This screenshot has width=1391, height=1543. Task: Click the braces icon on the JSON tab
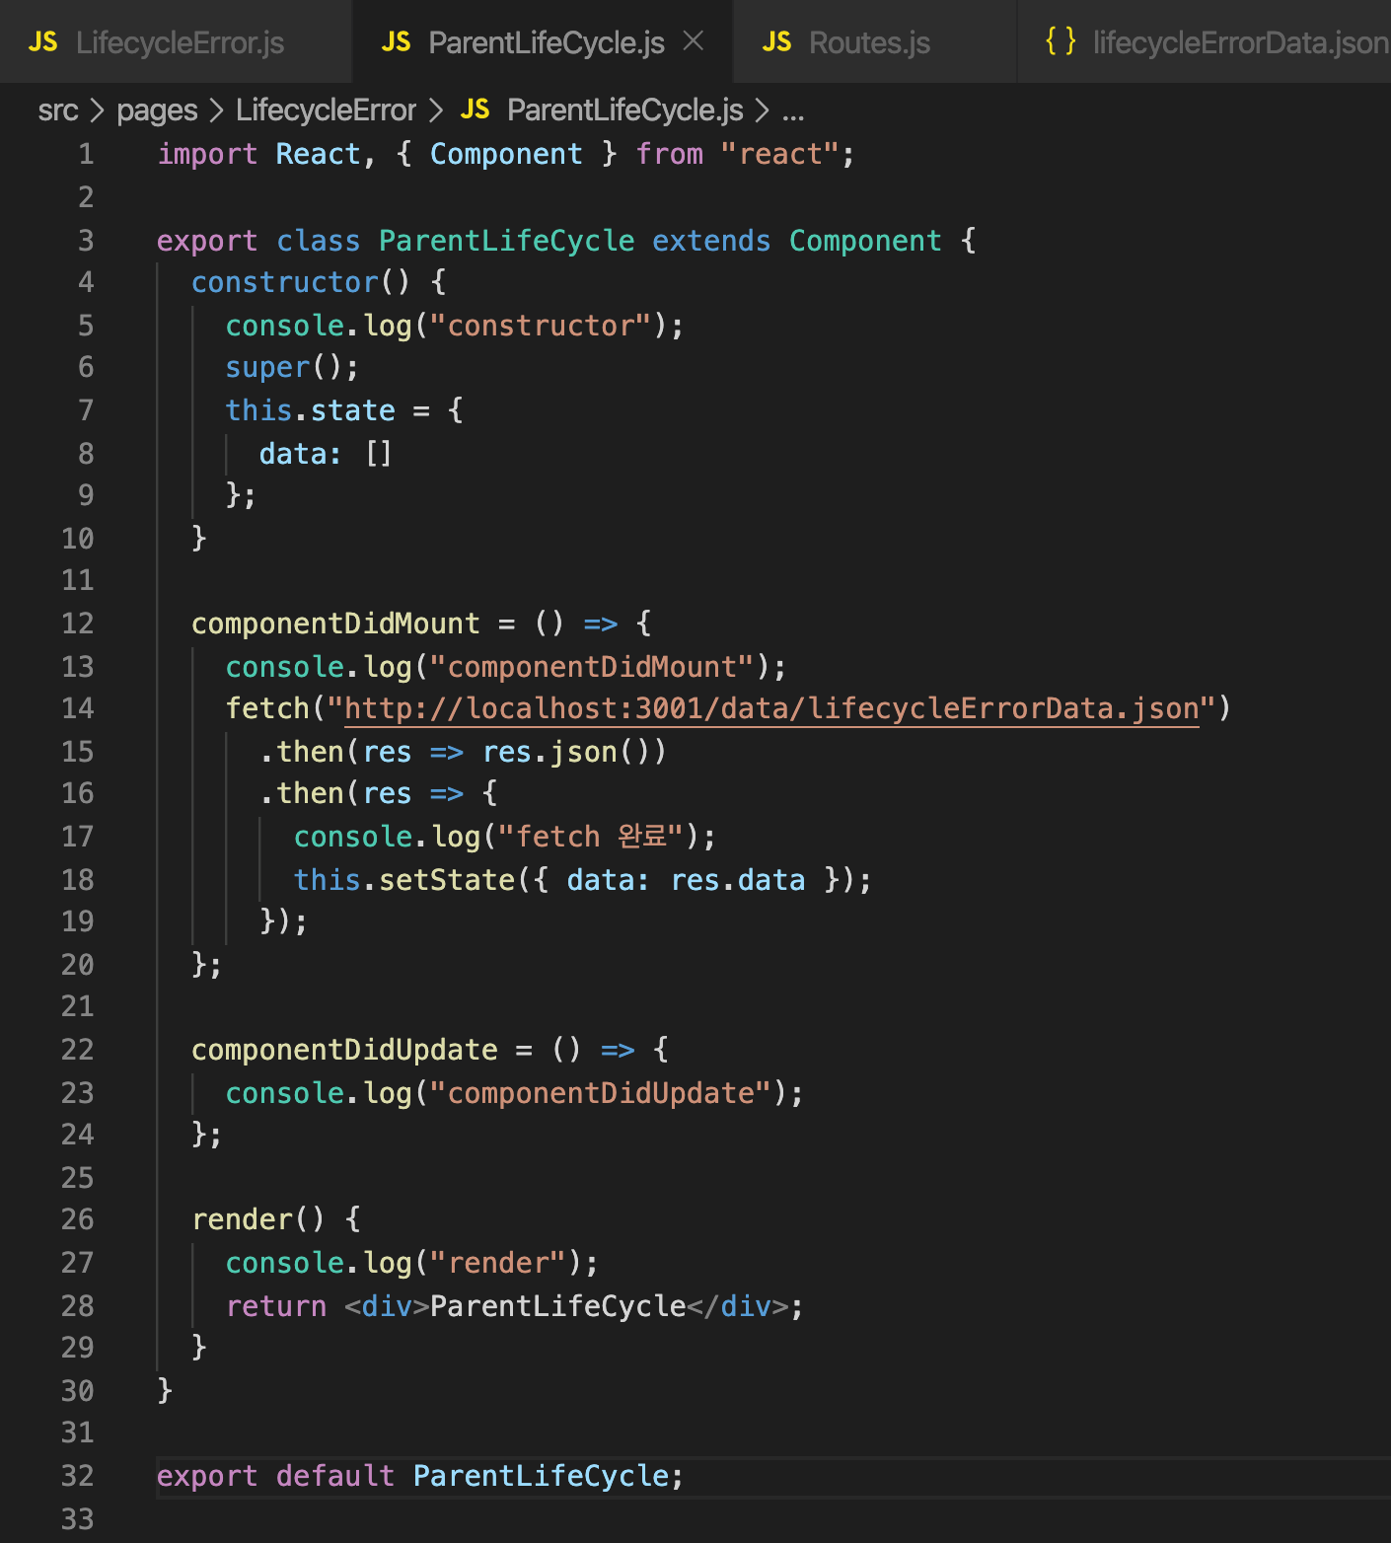coord(1061,41)
